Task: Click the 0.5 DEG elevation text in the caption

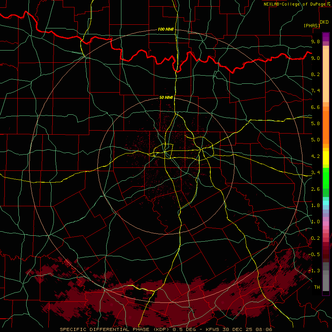Action: [x=184, y=329]
